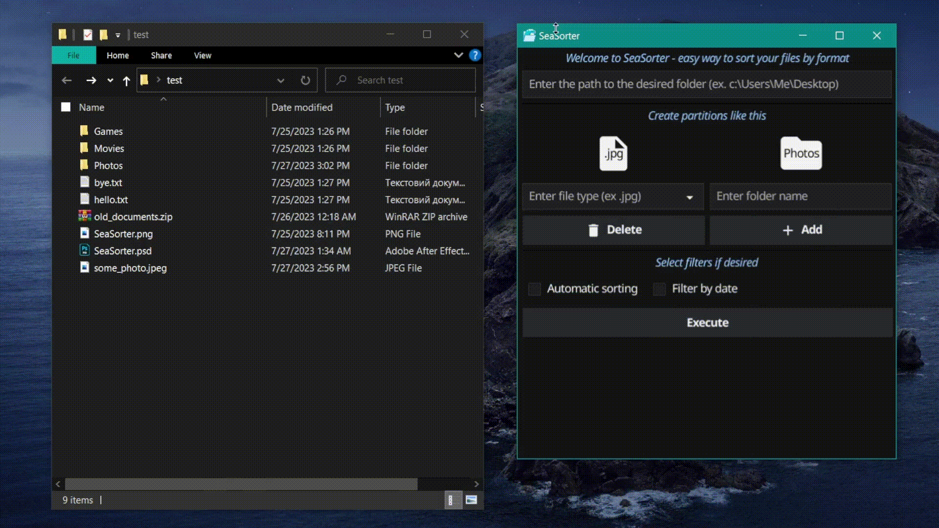The image size is (939, 528).
Task: Select the some_photo.jpeg file name
Action: point(130,268)
